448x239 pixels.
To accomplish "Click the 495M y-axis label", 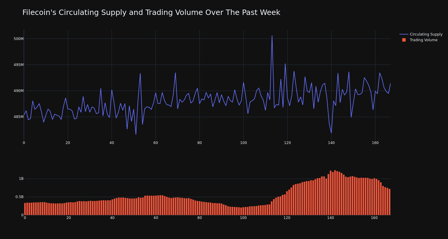I will click(19, 65).
